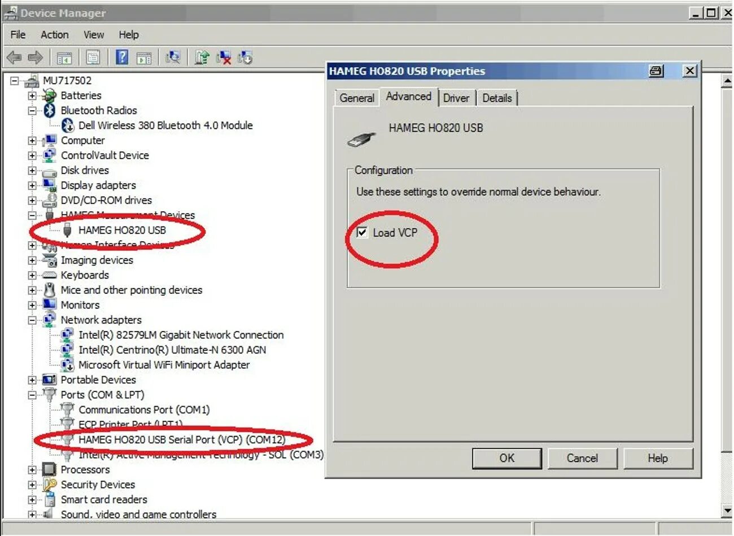The height and width of the screenshot is (536, 734).
Task: Click Scan for hardware changes icon
Action: tap(173, 57)
